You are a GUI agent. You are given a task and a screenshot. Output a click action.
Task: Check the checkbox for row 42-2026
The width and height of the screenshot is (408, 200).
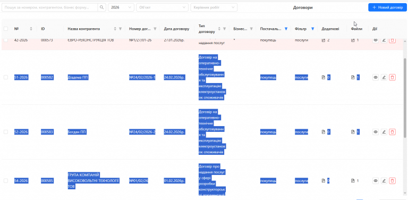pyautogui.click(x=6, y=40)
